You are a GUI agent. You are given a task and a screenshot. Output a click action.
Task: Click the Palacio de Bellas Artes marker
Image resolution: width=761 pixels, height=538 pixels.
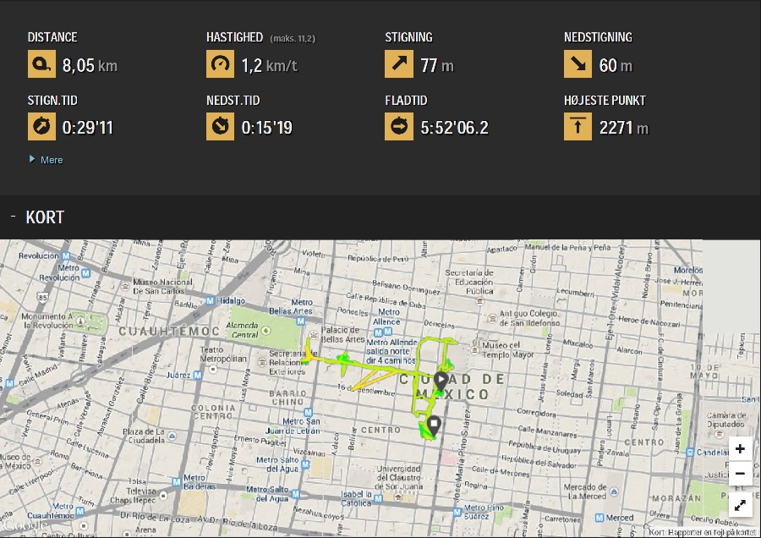[x=313, y=334]
